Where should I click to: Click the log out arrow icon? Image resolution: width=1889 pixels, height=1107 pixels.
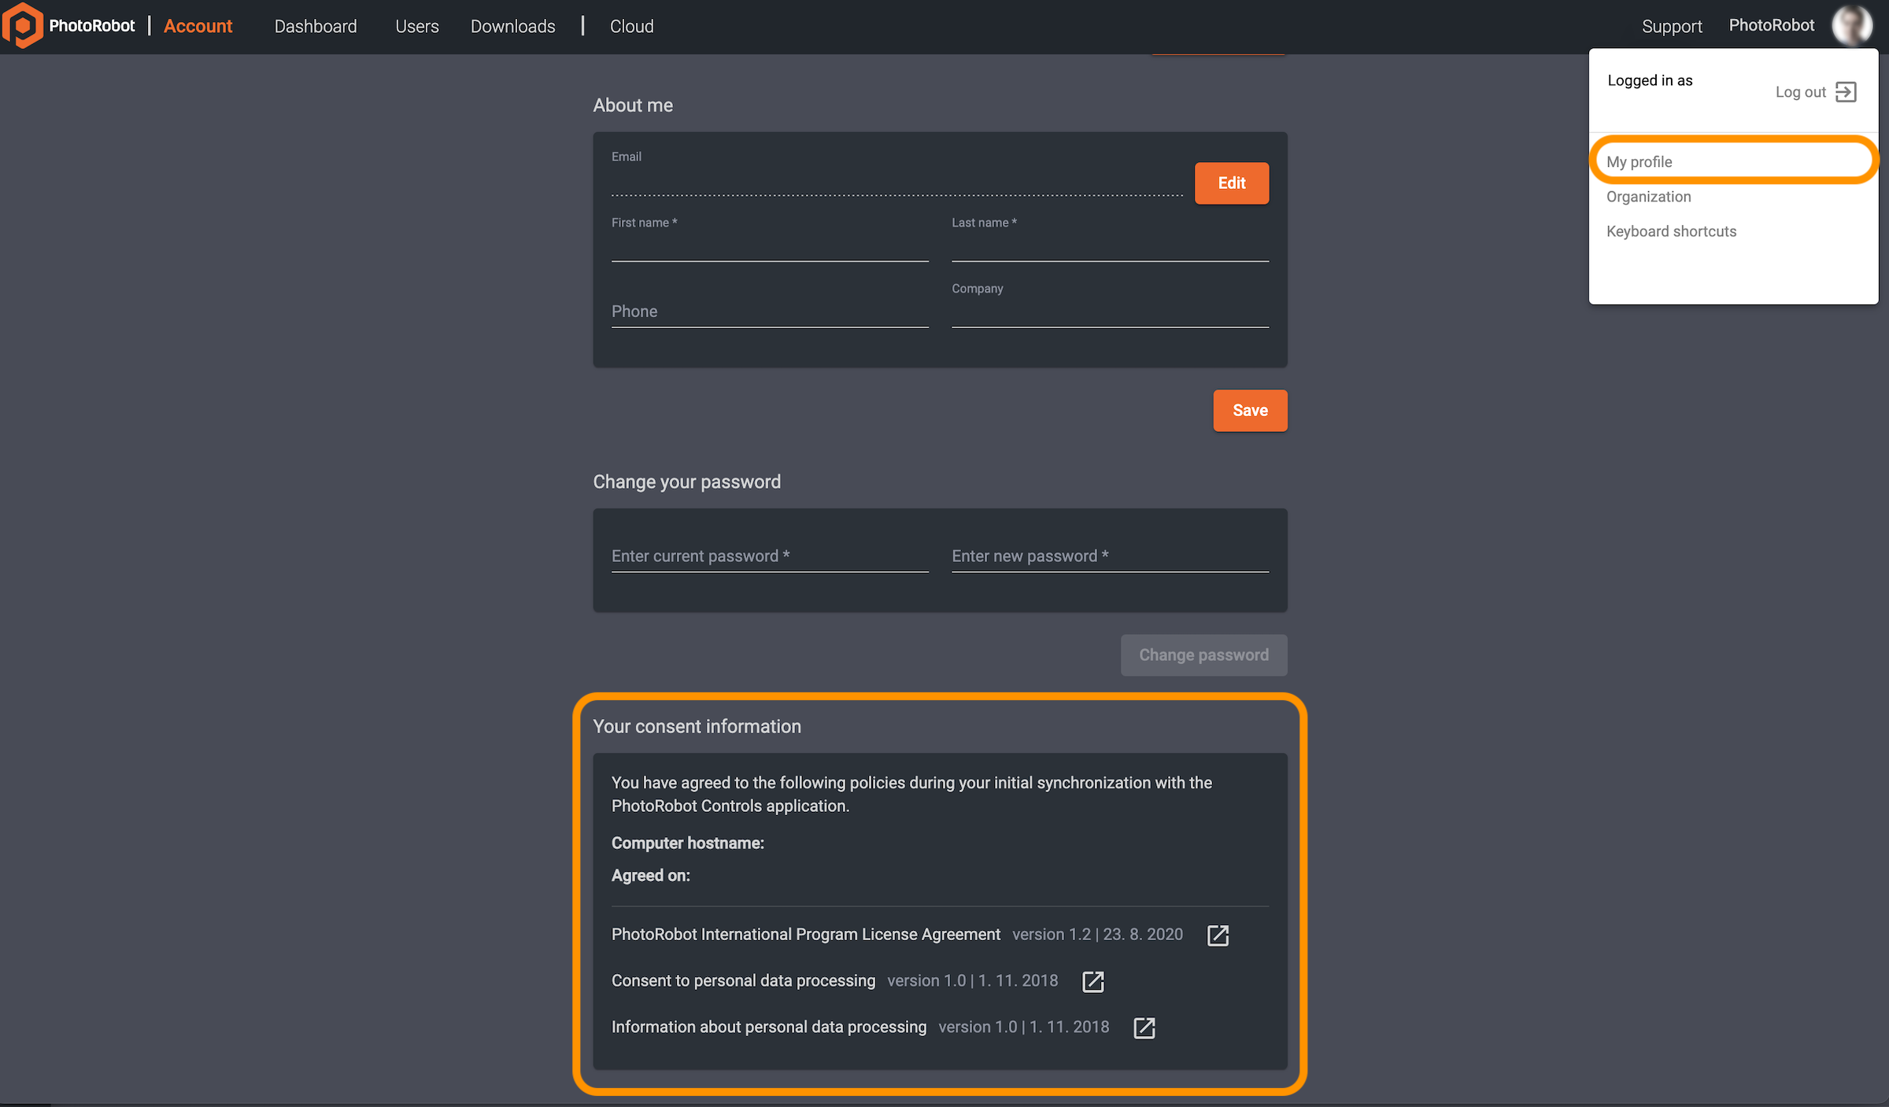click(1846, 92)
